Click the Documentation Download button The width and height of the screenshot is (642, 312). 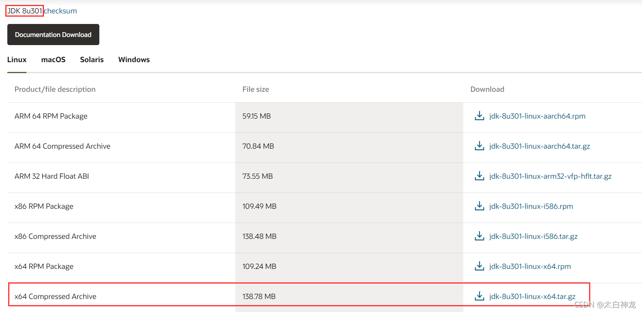click(x=53, y=35)
